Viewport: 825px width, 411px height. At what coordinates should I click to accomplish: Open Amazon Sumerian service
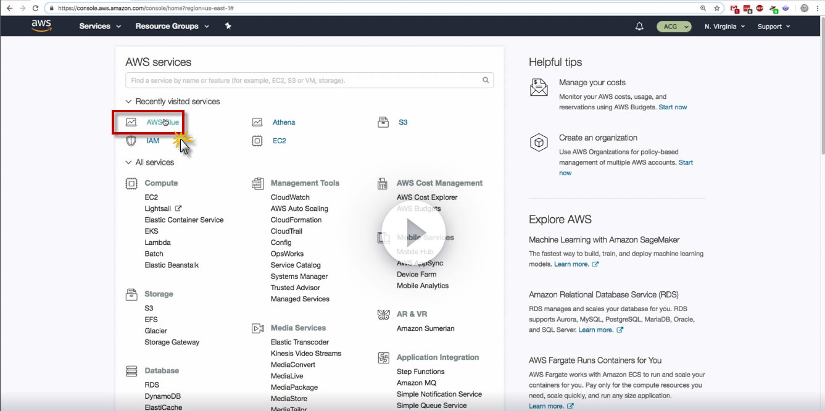tap(426, 328)
